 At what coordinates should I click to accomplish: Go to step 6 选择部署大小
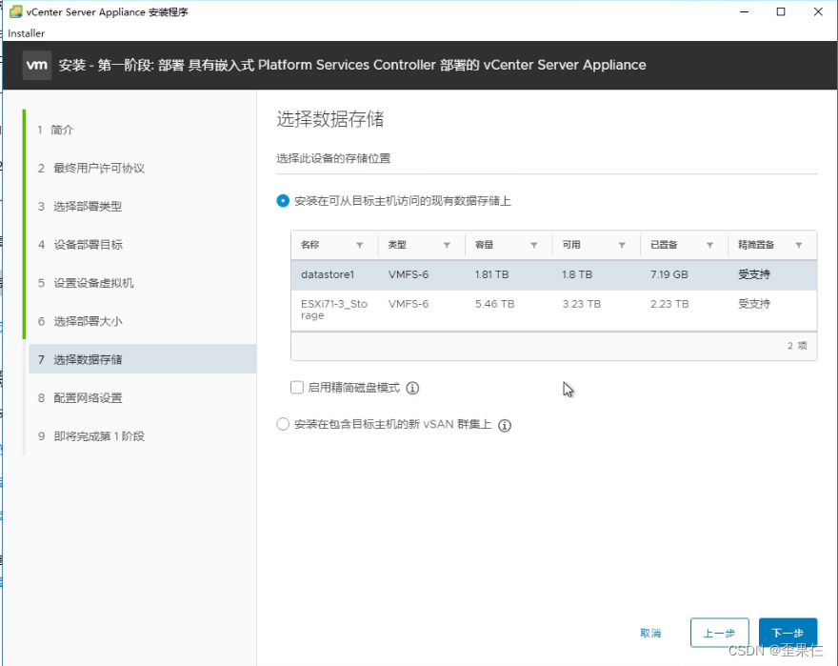point(80,321)
